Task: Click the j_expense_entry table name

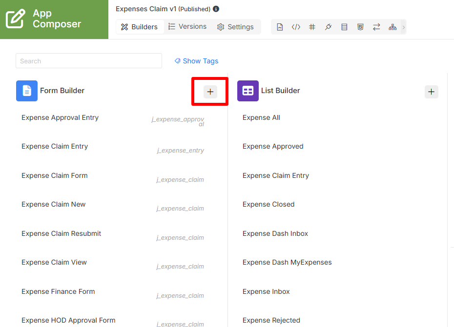Action: [181, 151]
